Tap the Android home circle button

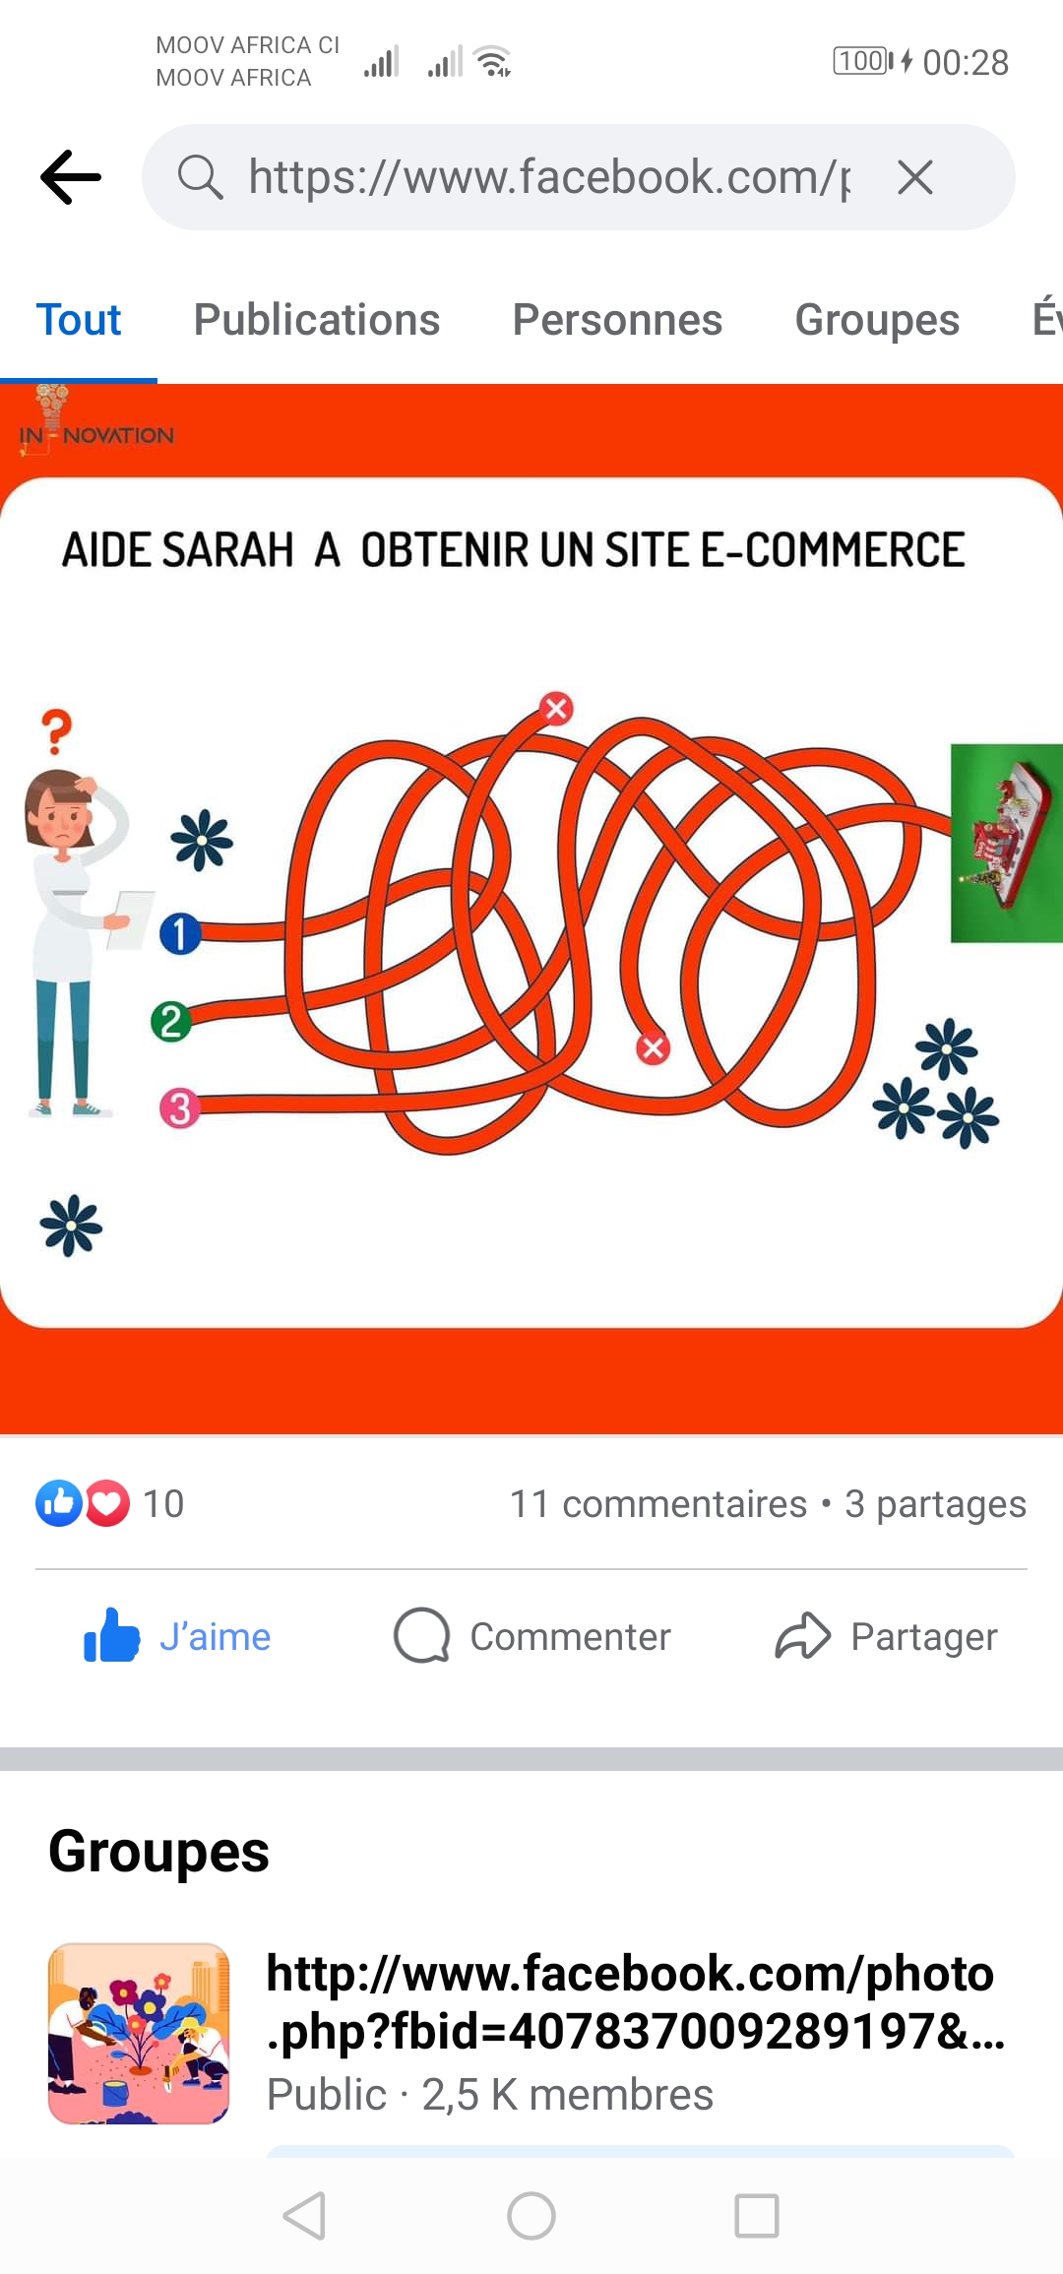(x=531, y=2216)
